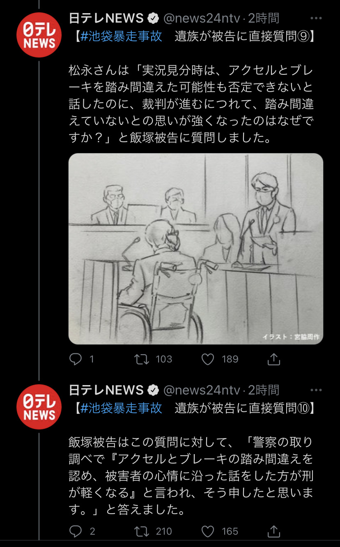
Task: Open 2時間 timestamp on first tweet
Action: [x=264, y=18]
